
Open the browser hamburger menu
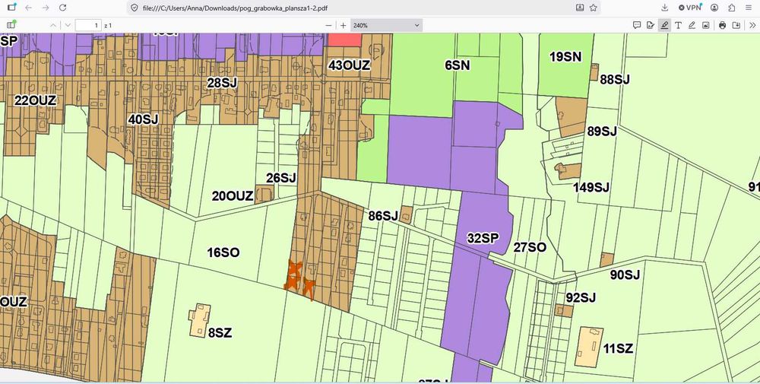click(749, 8)
